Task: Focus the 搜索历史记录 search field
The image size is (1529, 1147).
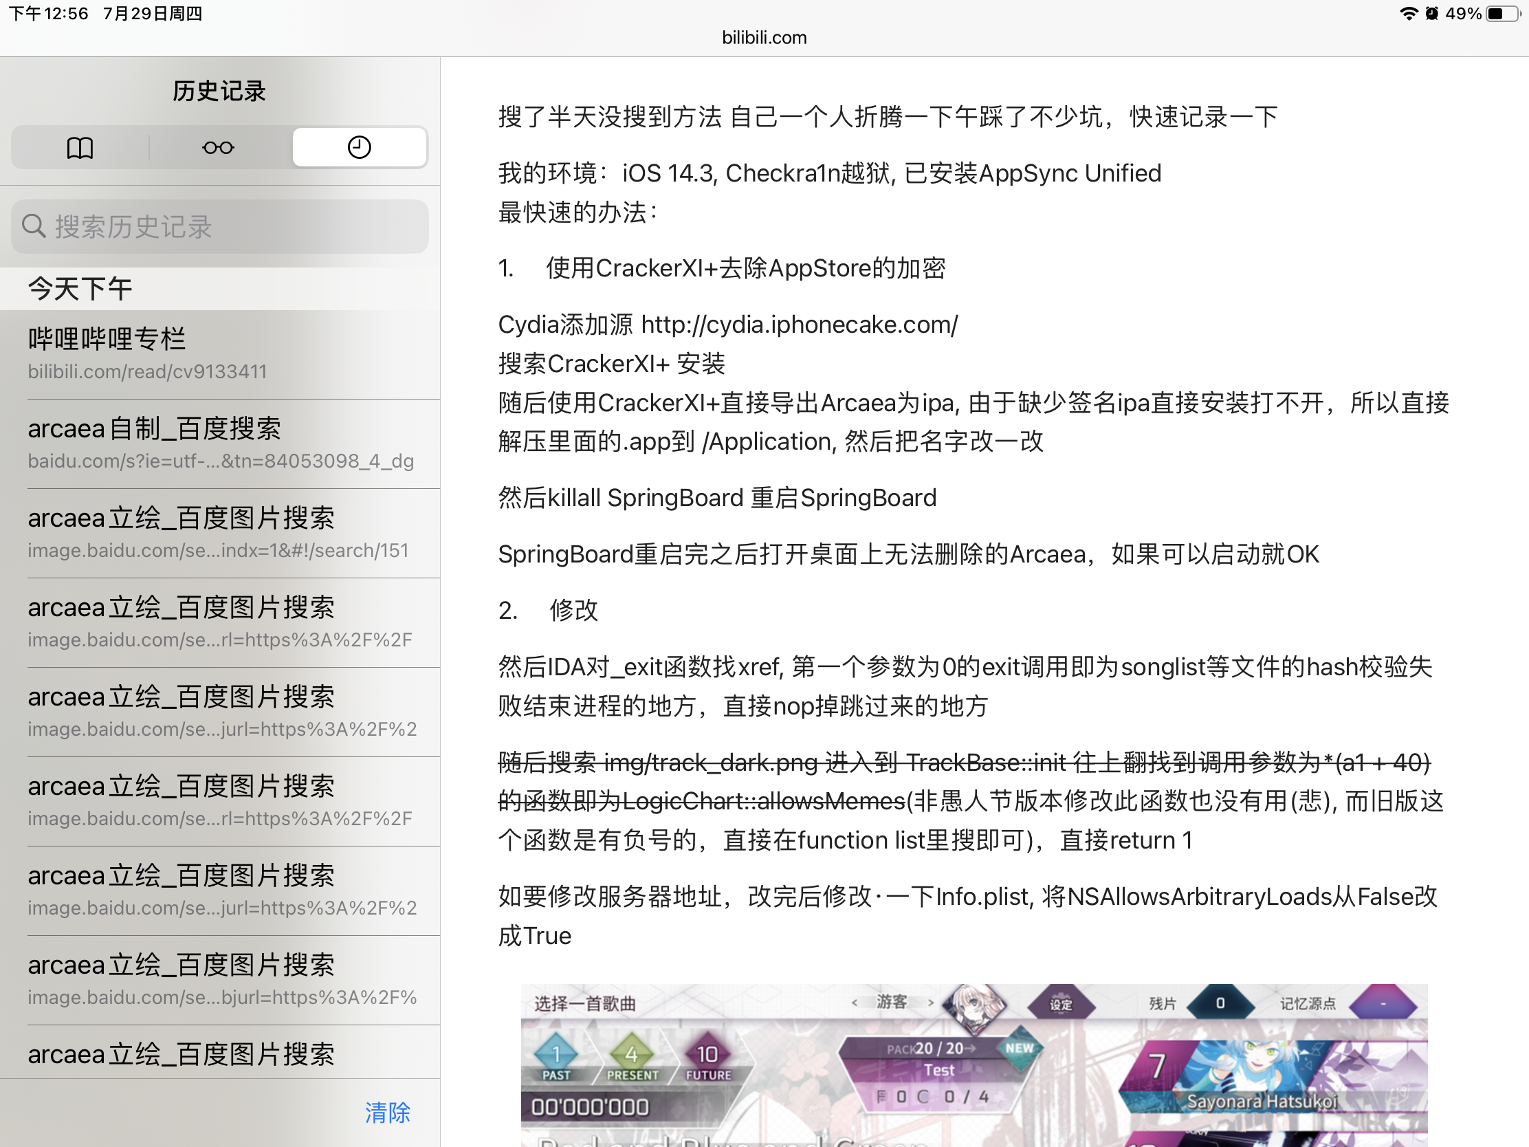Action: pyautogui.click(x=220, y=227)
